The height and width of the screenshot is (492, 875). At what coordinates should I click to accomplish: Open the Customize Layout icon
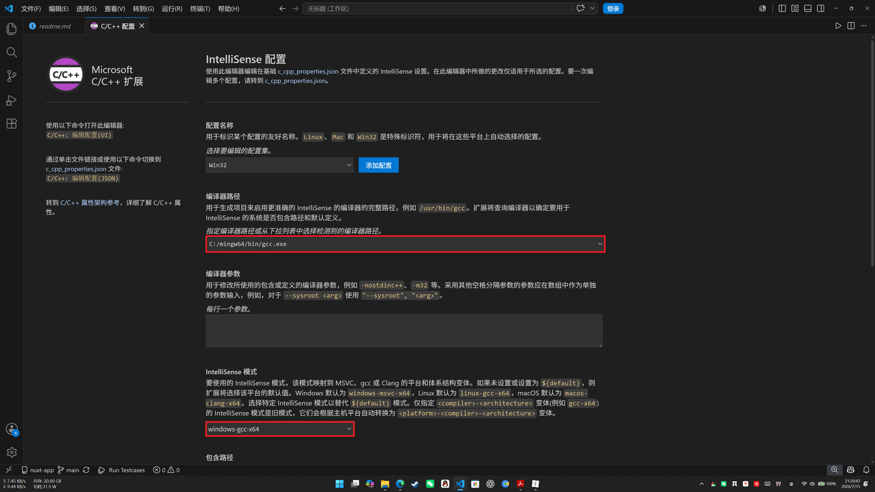[795, 9]
